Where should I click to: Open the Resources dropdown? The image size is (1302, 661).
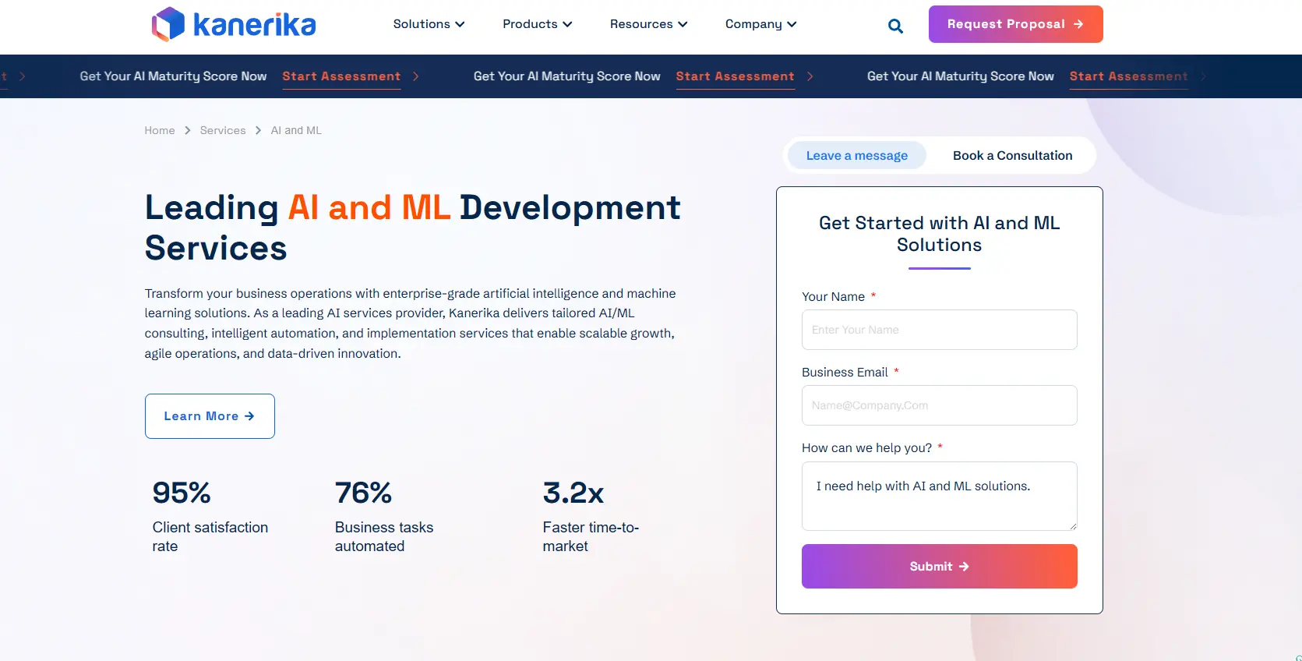click(648, 24)
